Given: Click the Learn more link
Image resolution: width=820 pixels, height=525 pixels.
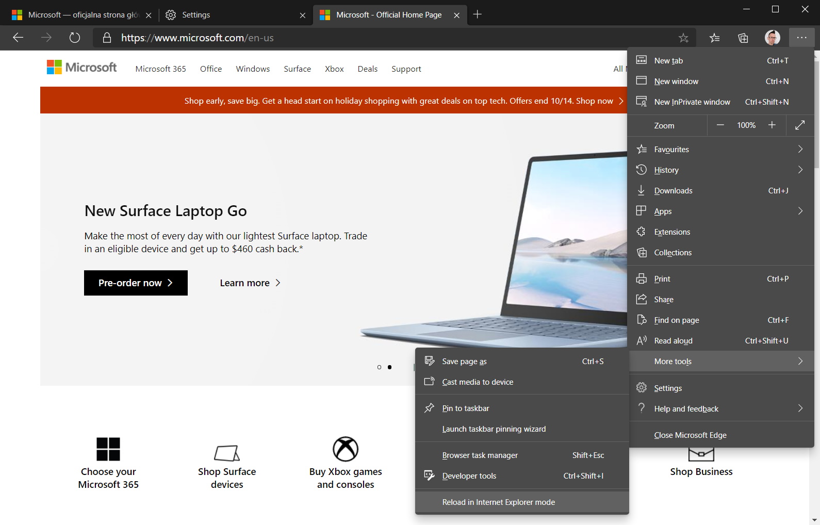Looking at the screenshot, I should coord(250,283).
